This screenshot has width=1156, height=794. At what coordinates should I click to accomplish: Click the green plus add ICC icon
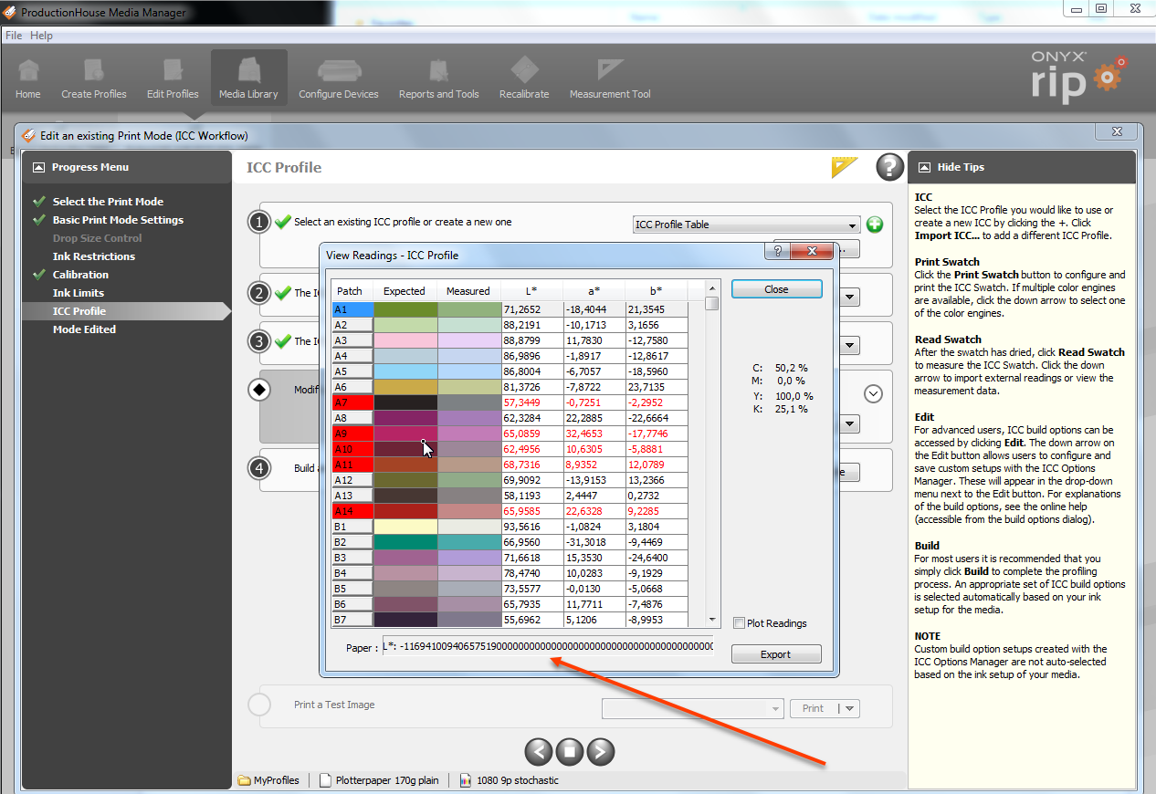point(875,225)
